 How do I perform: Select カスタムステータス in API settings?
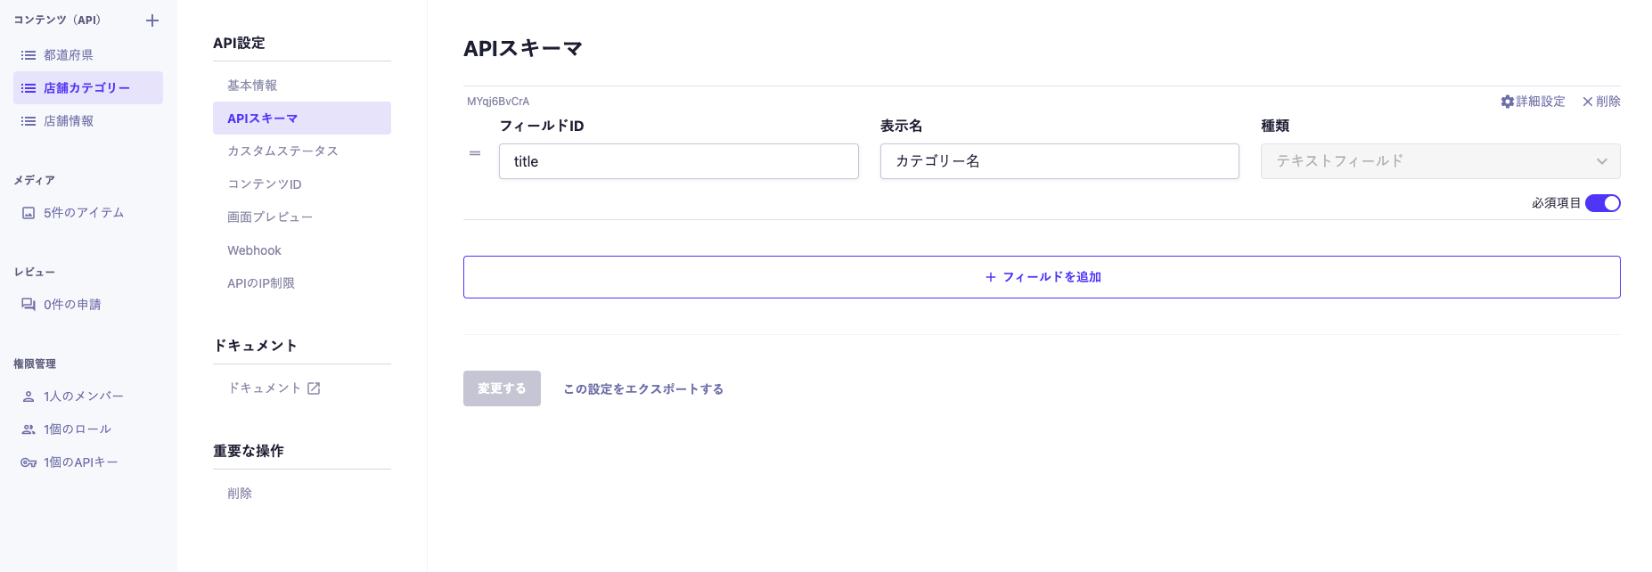(282, 151)
